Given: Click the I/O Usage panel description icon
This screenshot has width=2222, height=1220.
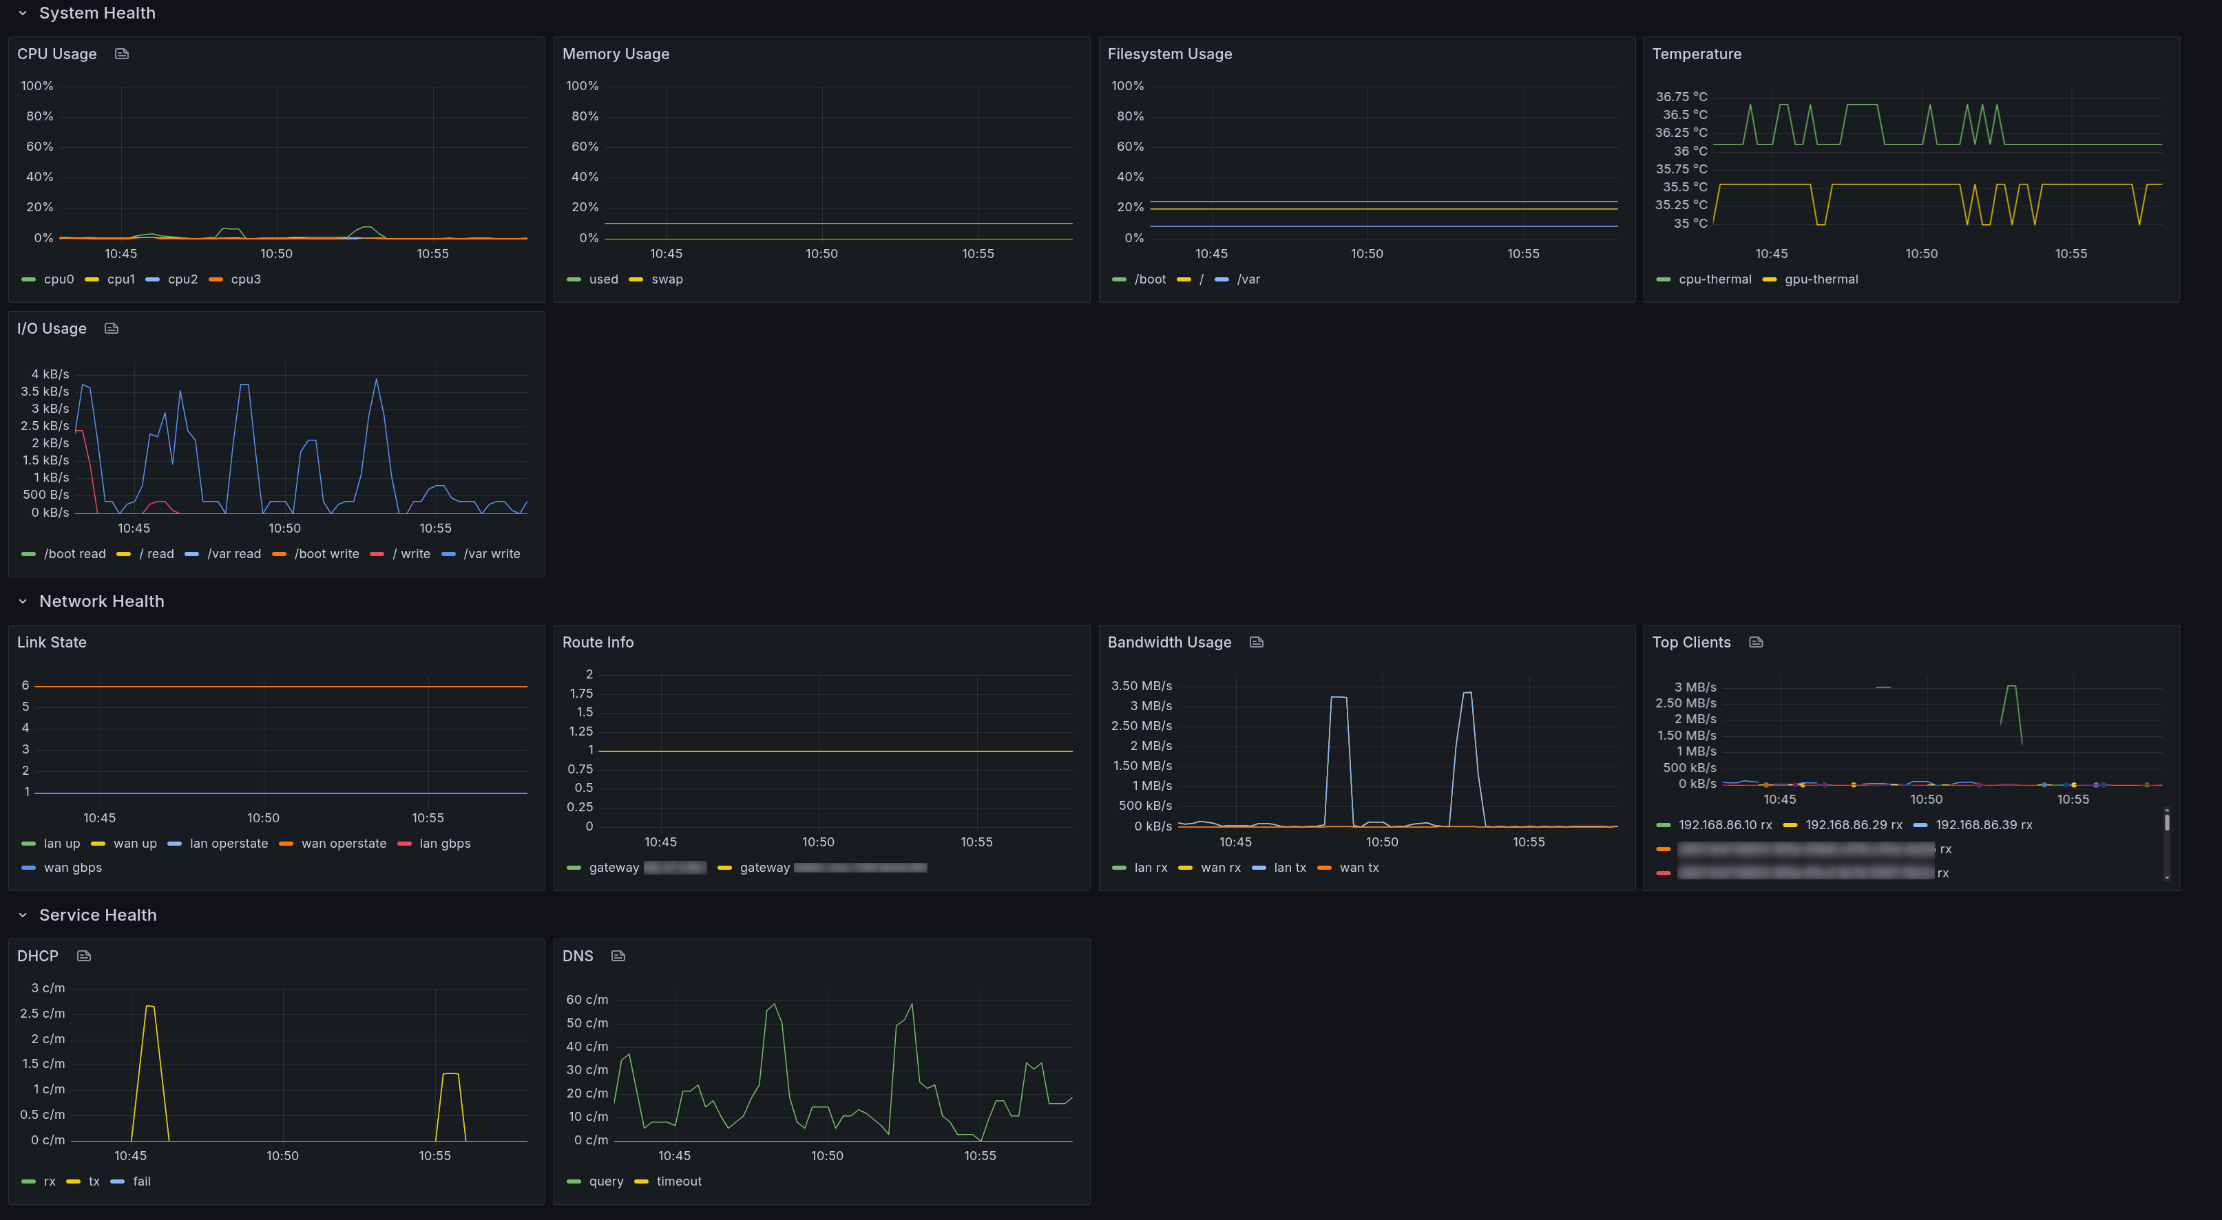Looking at the screenshot, I should tap(112, 328).
